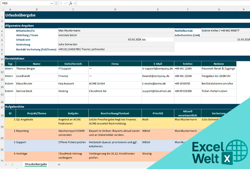The height and width of the screenshot is (169, 250).
Task: Click the Cancel entry X icon
Action: [60, 3]
